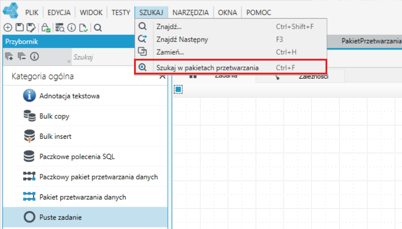Click the application cube logo
Image resolution: width=402 pixels, height=229 pixels.
pyautogui.click(x=11, y=10)
